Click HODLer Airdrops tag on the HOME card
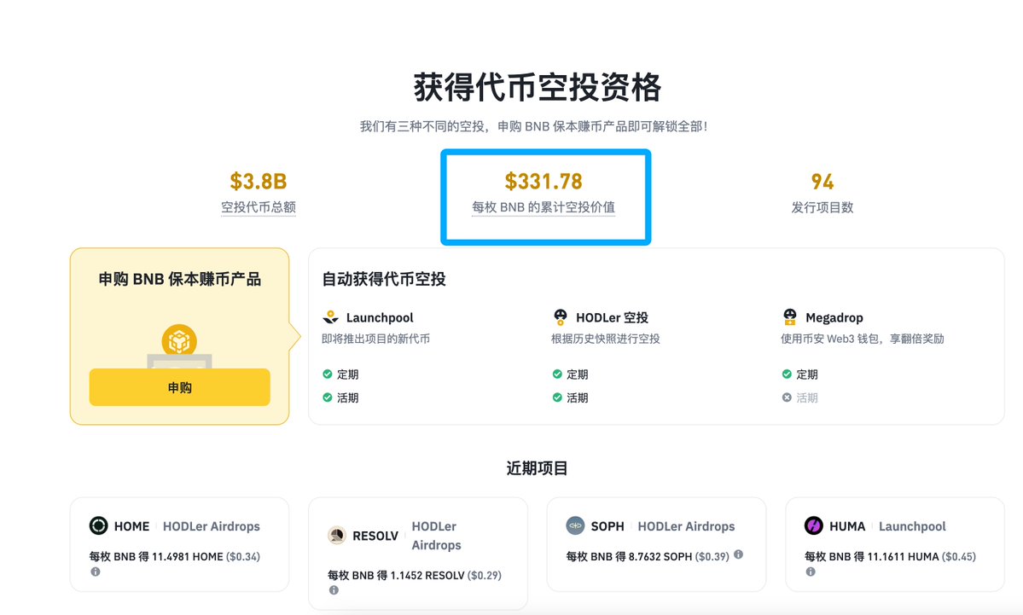This screenshot has height=615, width=1023. [212, 526]
